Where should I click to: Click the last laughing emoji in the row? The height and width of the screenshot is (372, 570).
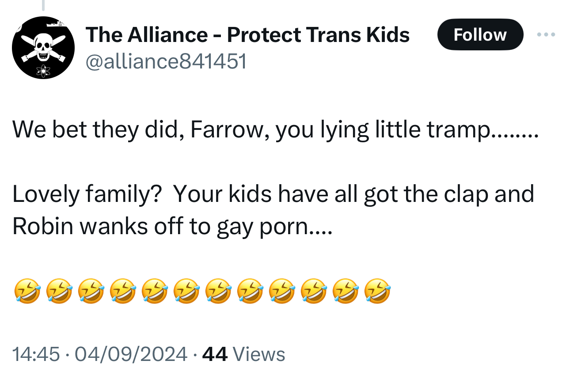click(x=377, y=292)
